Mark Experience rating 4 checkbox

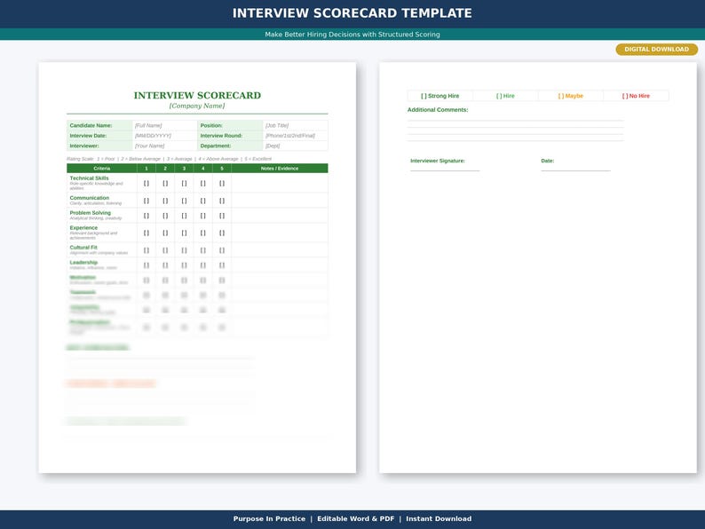(x=202, y=233)
